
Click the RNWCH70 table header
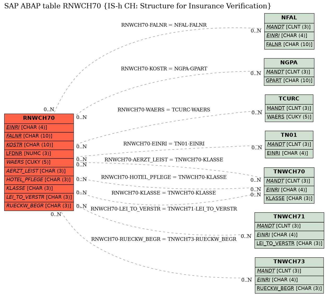39,118
